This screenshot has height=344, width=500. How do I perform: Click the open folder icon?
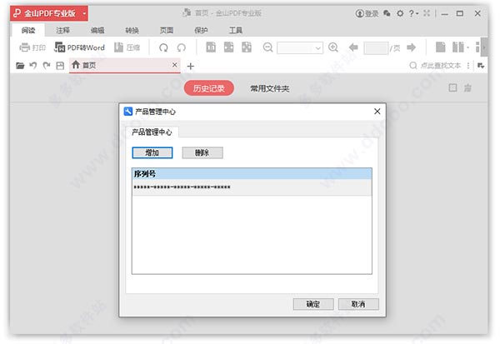click(20, 66)
